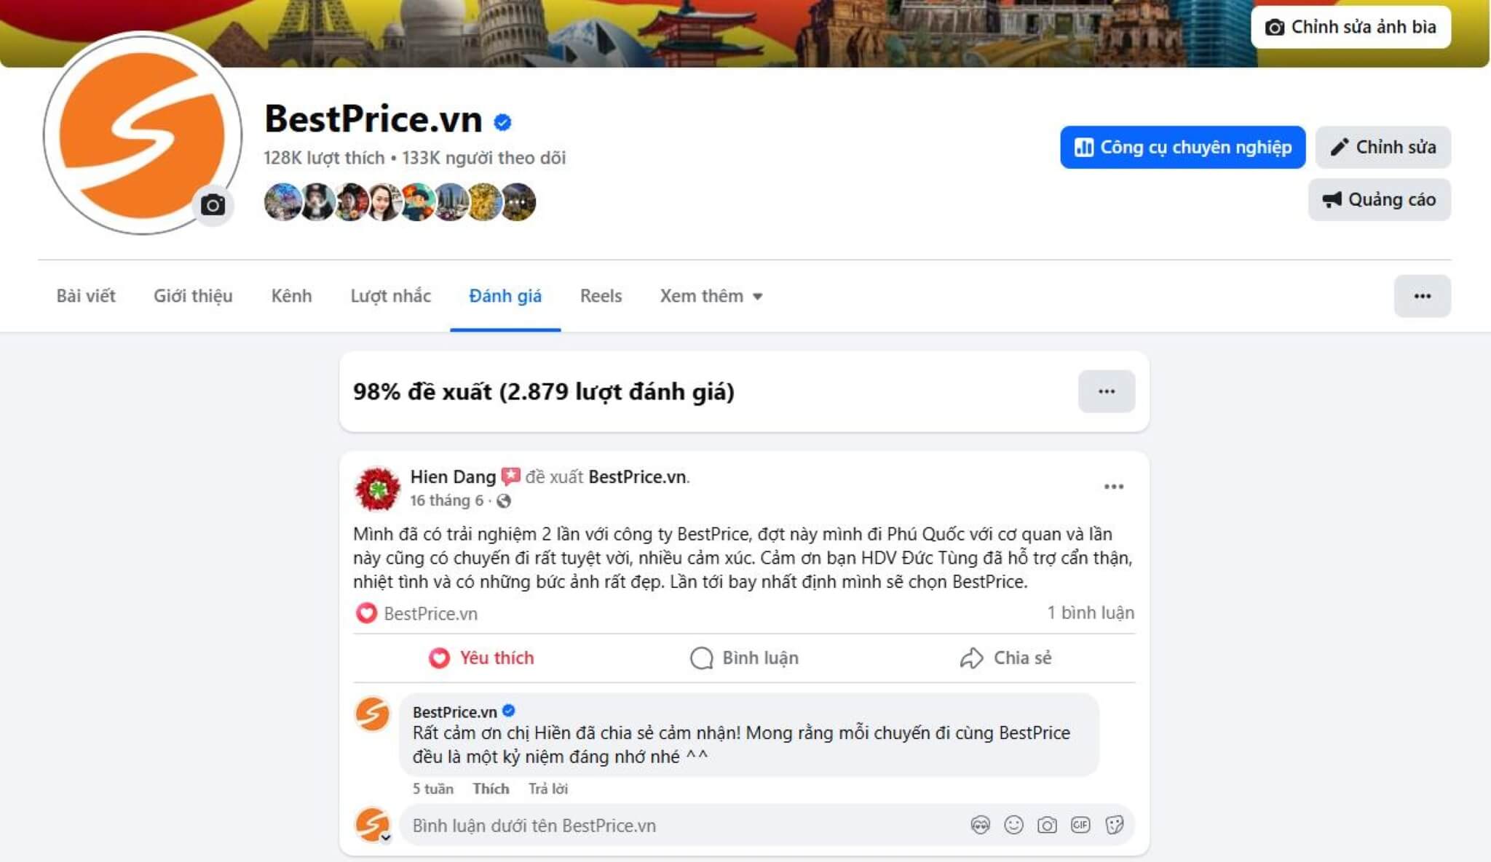The height and width of the screenshot is (862, 1491).
Task: Click the globe privacy icon on review
Action: coord(503,500)
